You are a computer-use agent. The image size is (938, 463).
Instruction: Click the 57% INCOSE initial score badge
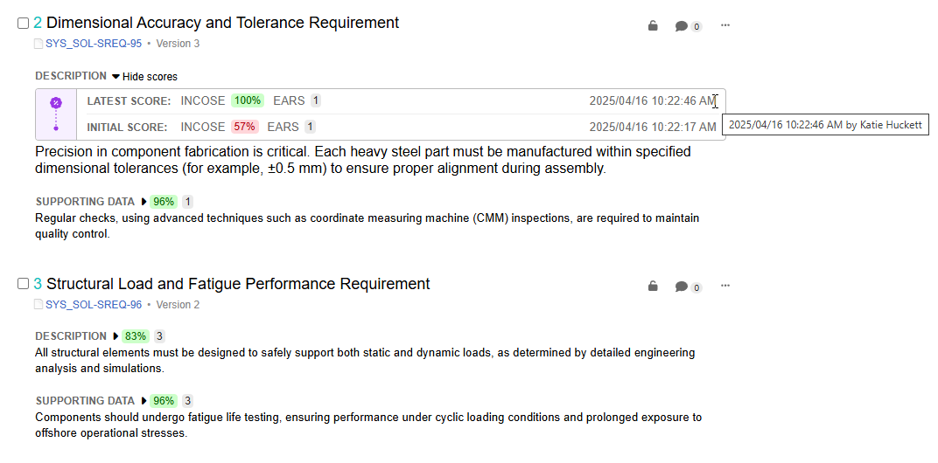point(245,127)
